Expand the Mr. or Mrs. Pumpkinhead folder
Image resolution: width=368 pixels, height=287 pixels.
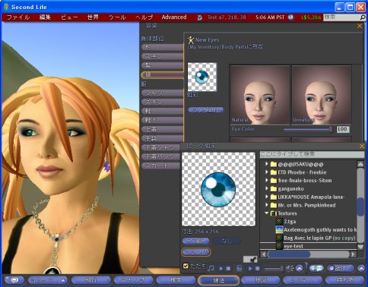tap(267, 205)
